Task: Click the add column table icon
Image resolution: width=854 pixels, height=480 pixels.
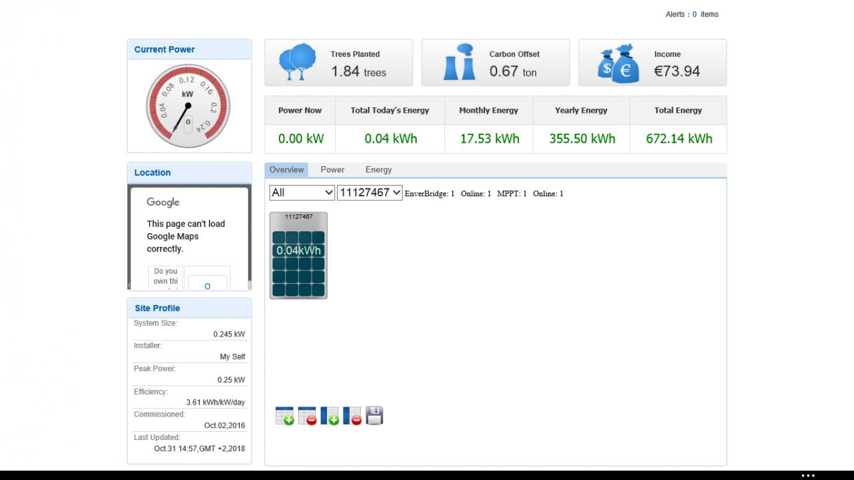Action: point(330,416)
